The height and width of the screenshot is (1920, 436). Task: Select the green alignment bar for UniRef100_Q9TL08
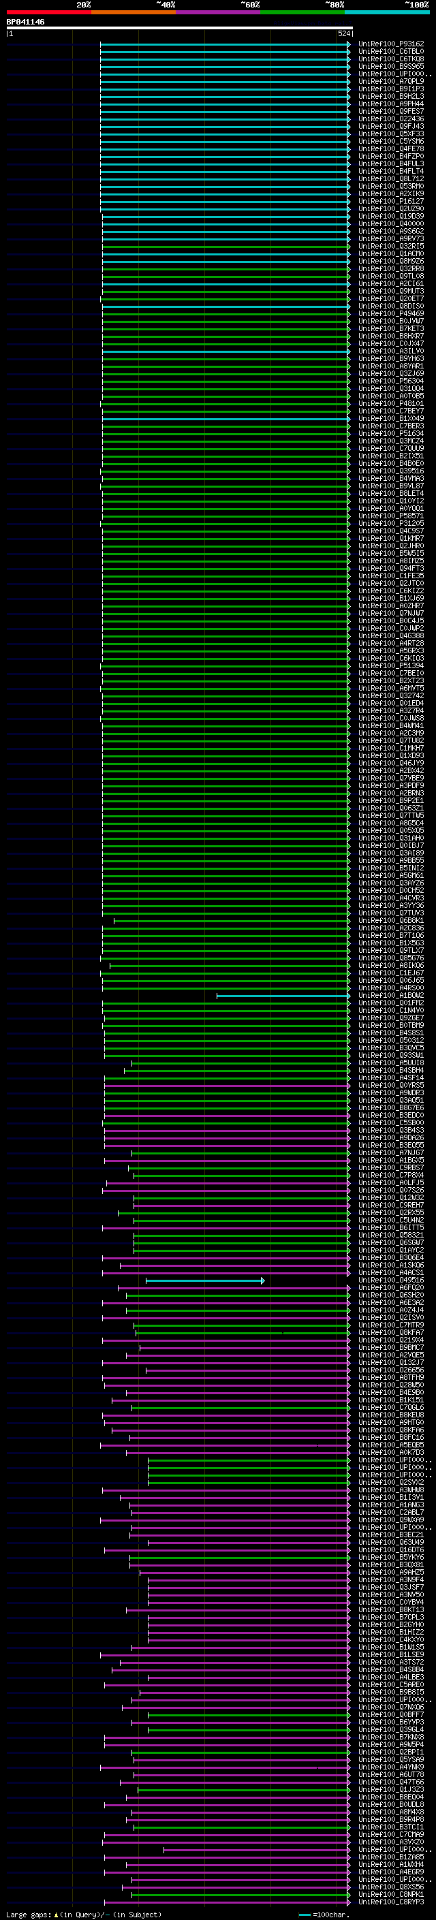point(225,276)
